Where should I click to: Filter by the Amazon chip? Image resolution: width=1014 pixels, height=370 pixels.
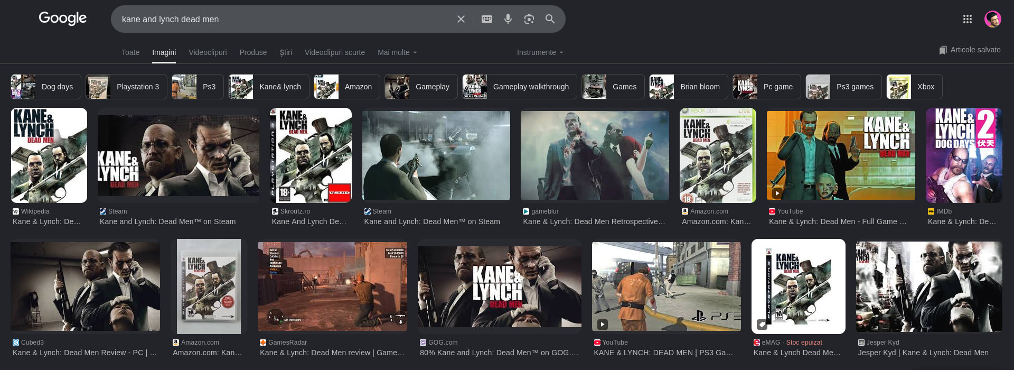click(x=347, y=87)
